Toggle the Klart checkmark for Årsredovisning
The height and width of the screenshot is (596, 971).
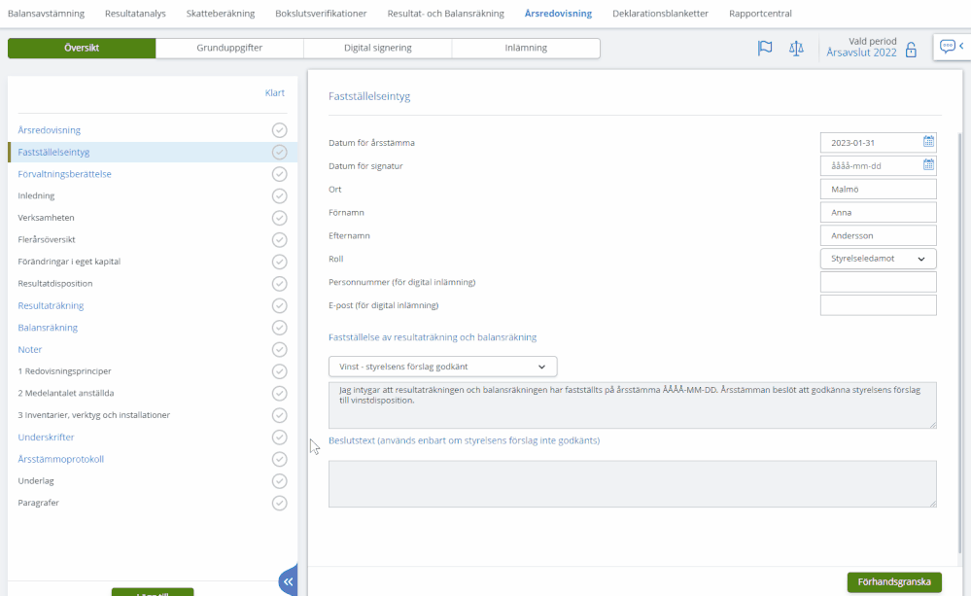pyautogui.click(x=279, y=130)
